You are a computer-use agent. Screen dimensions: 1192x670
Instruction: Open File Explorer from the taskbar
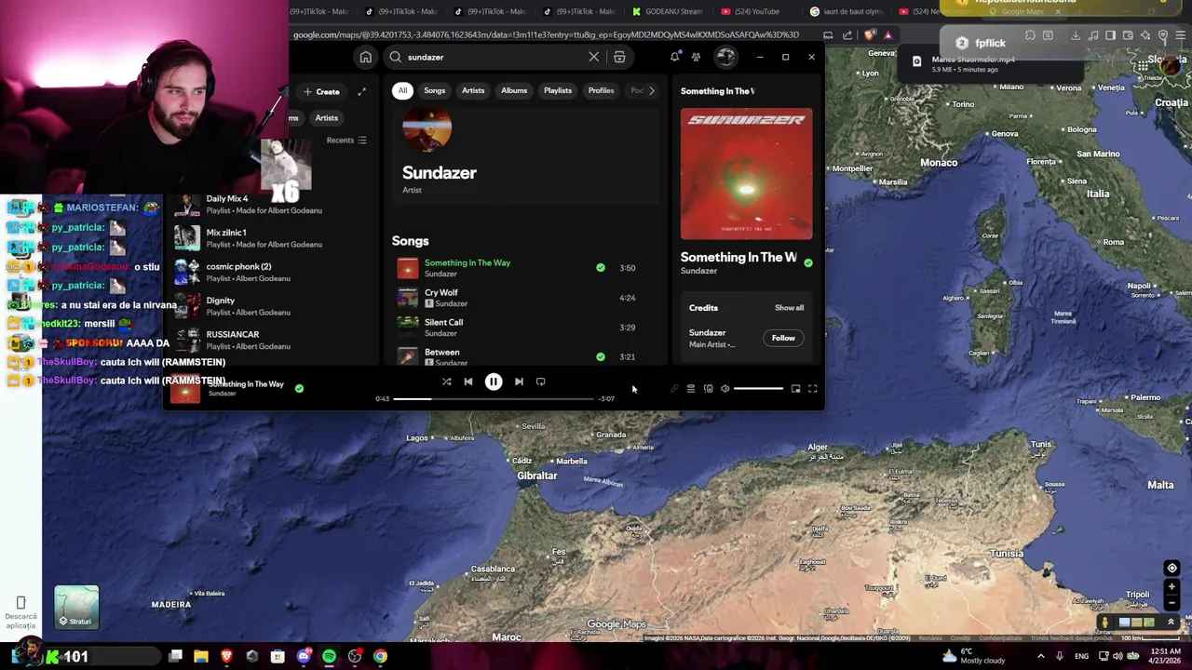(x=200, y=656)
